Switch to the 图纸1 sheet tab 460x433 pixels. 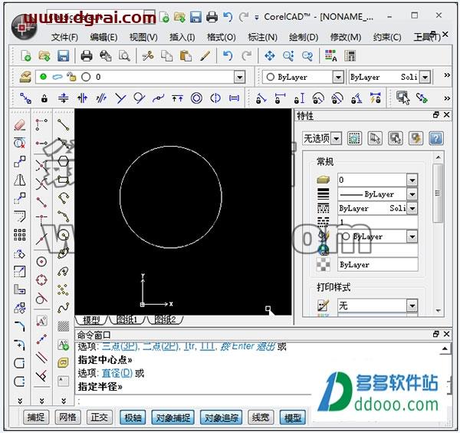tap(127, 320)
